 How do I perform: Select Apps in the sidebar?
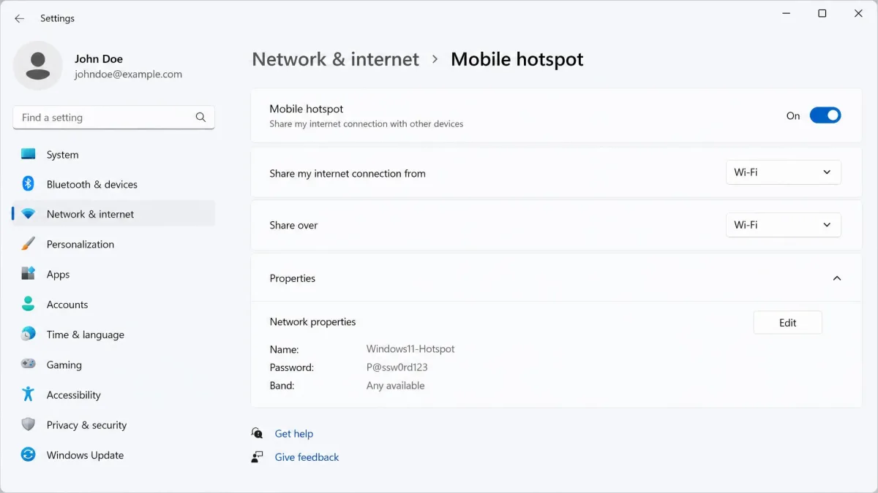point(113,274)
